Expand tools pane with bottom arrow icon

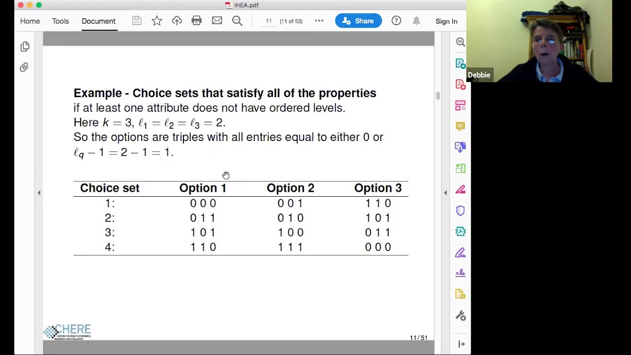pos(461,344)
